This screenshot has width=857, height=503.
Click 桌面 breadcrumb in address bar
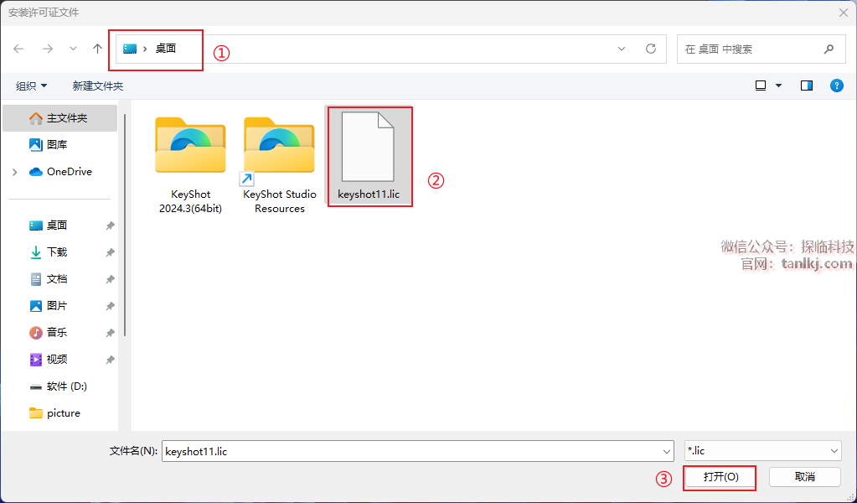(166, 49)
